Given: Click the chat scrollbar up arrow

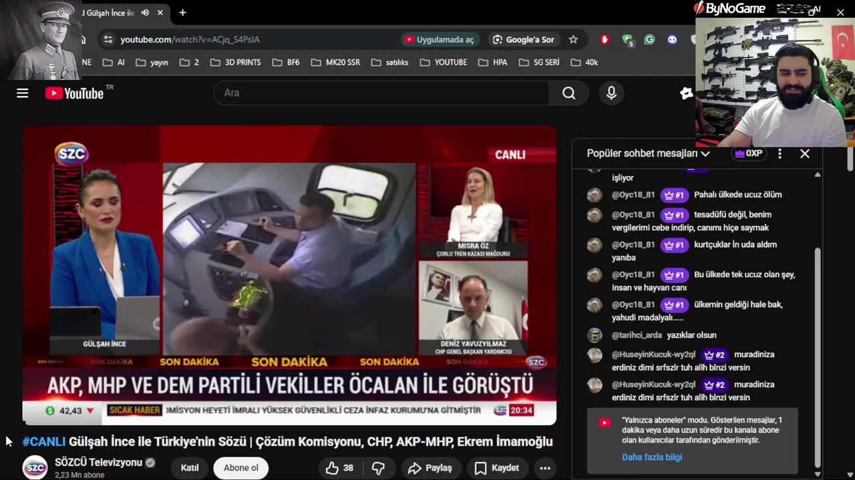Looking at the screenshot, I should click(x=818, y=175).
